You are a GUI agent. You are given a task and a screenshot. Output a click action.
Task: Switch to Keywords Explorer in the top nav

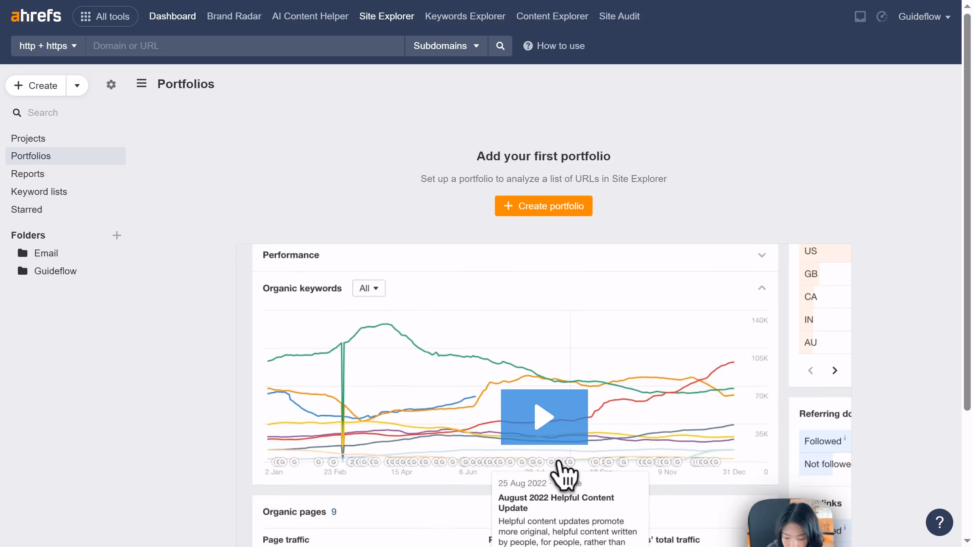[465, 16]
